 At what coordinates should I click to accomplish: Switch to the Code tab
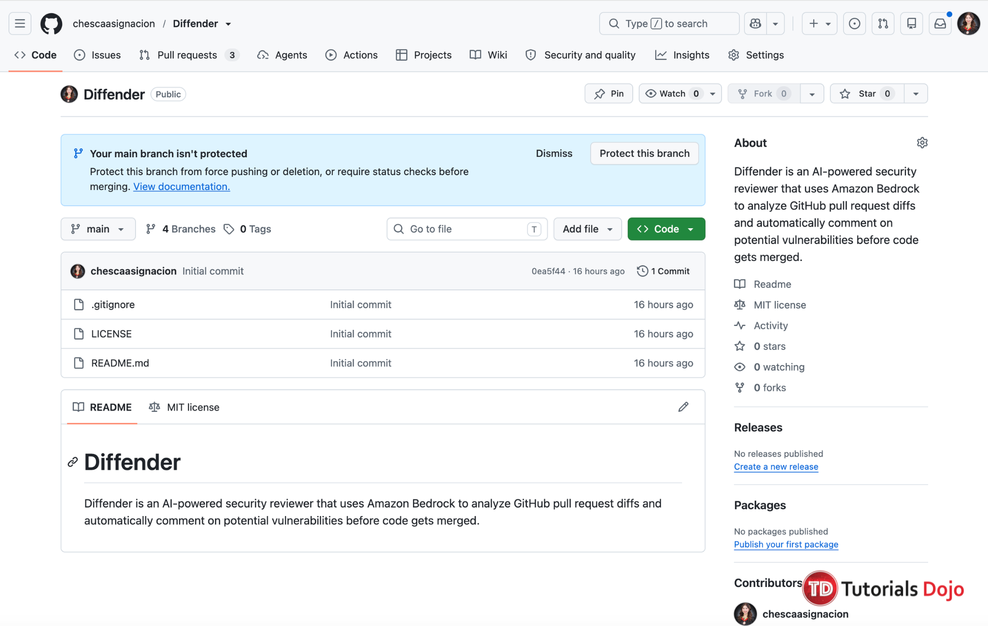[36, 55]
